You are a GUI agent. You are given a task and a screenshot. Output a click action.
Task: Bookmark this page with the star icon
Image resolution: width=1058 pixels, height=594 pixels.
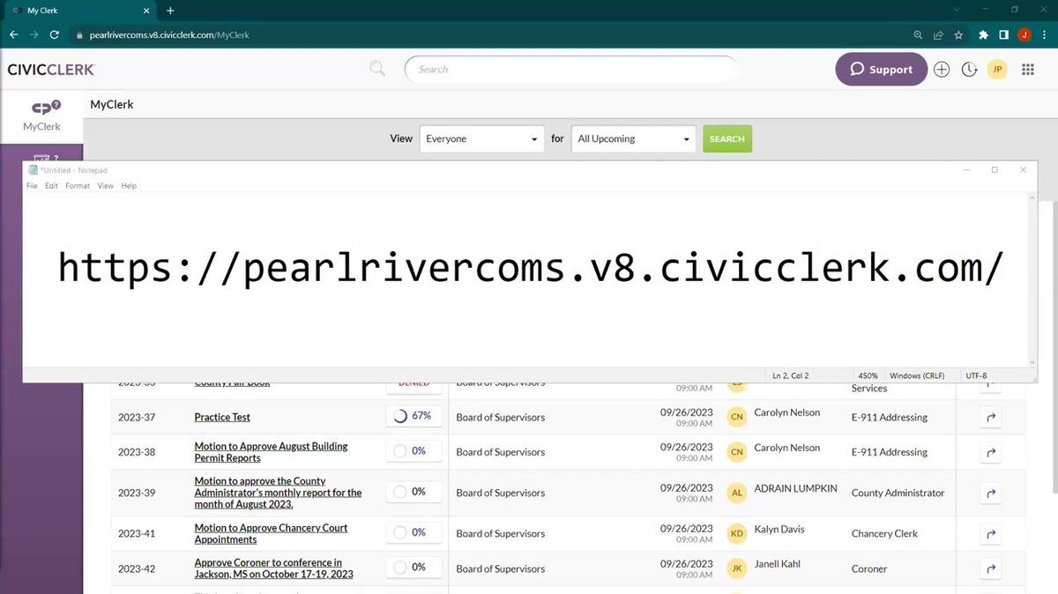[958, 35]
